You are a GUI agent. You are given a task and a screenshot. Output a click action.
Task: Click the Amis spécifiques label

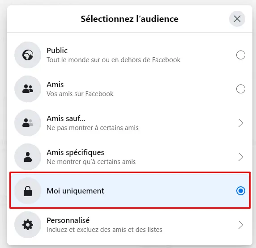tap(75, 153)
